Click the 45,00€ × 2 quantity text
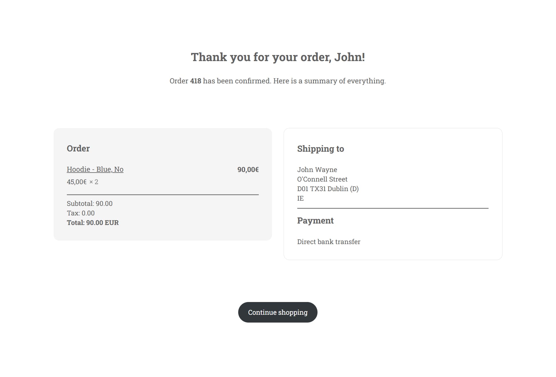Viewport: 556px width, 377px height. point(82,182)
